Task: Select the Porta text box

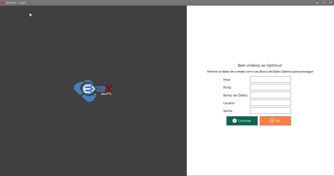Action: tap(270, 87)
